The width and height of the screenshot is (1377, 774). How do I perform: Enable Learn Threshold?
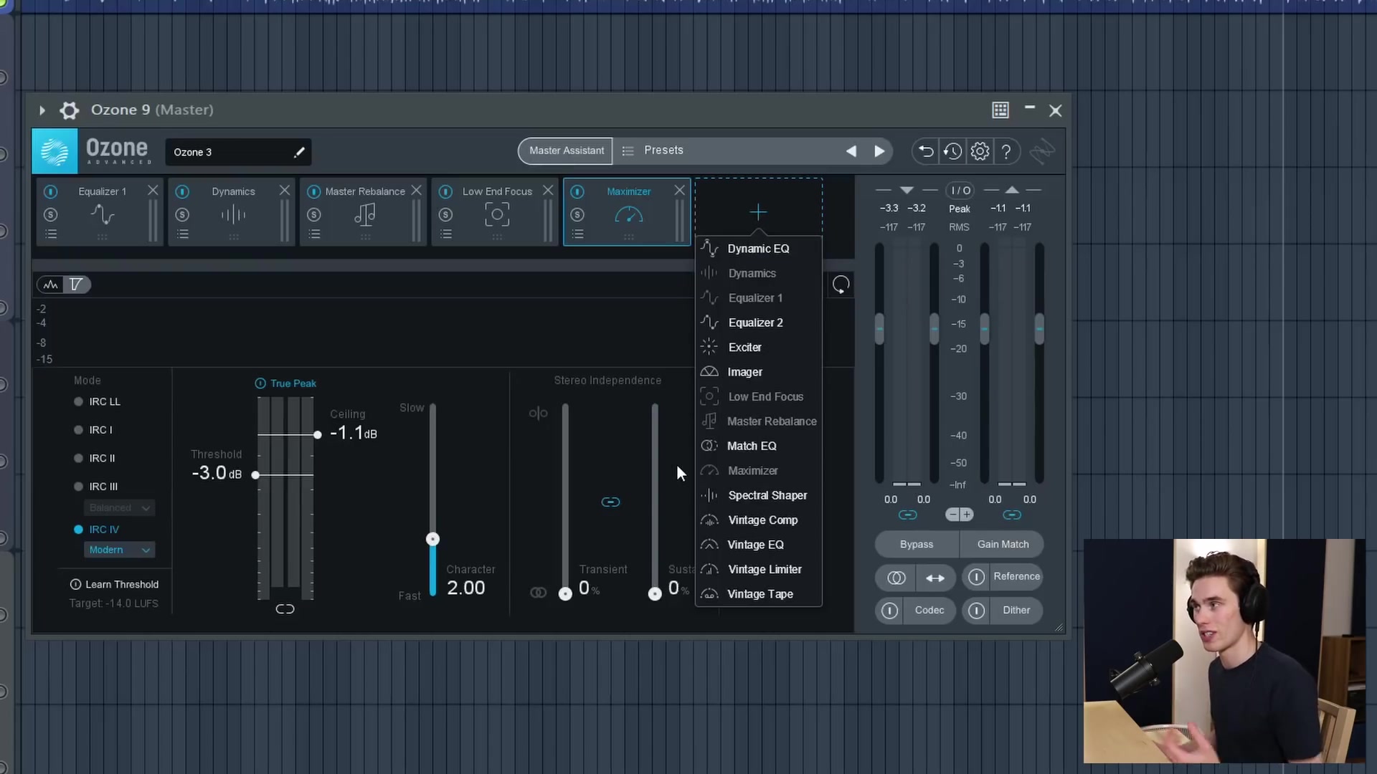pos(115,585)
